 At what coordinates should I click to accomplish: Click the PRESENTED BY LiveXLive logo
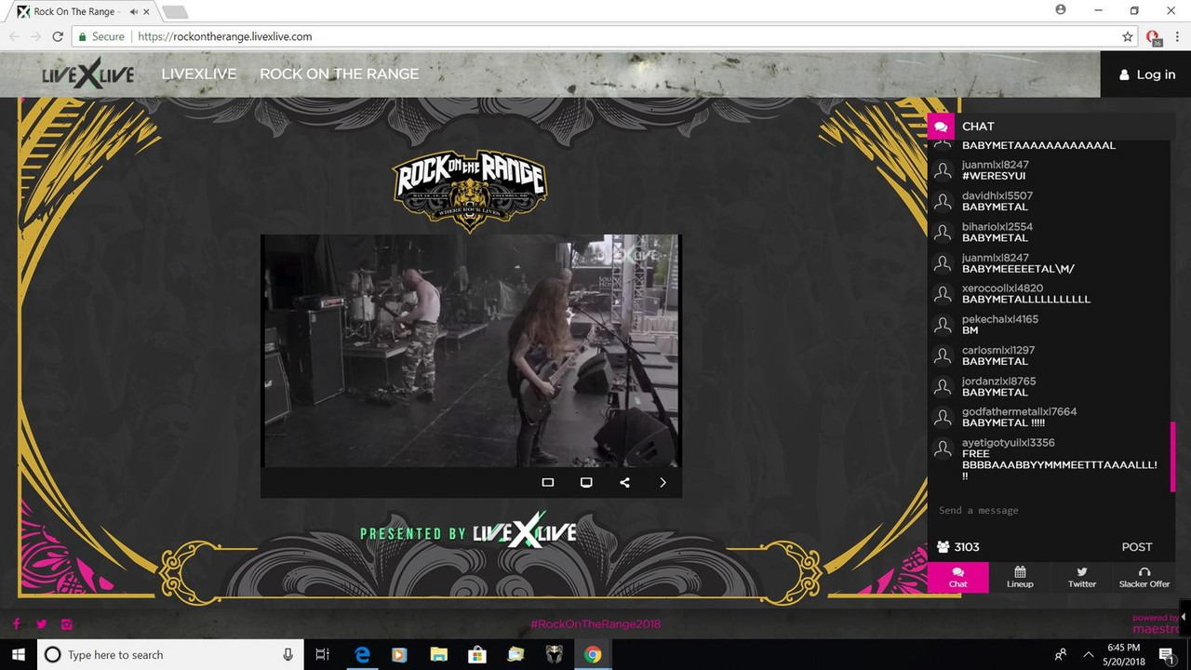(x=468, y=531)
